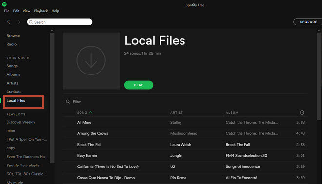The height and width of the screenshot is (184, 322).
Task: Click the 3:01 duration of Busy Earnin
Action: tap(300, 155)
